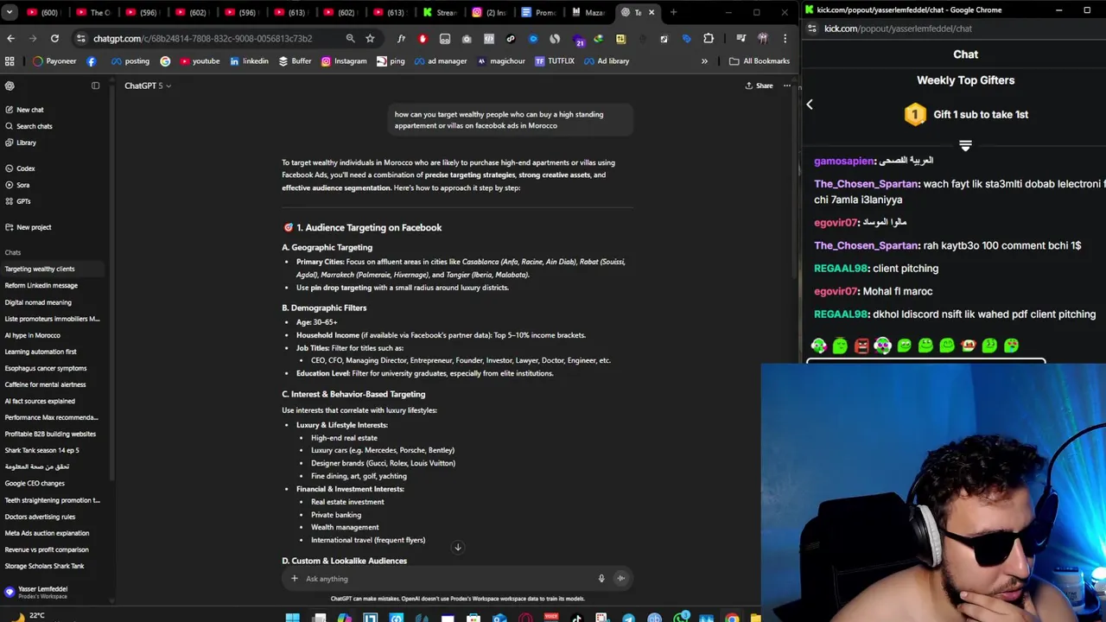Switch to Mazar browser tab
1106x622 pixels.
tap(588, 12)
